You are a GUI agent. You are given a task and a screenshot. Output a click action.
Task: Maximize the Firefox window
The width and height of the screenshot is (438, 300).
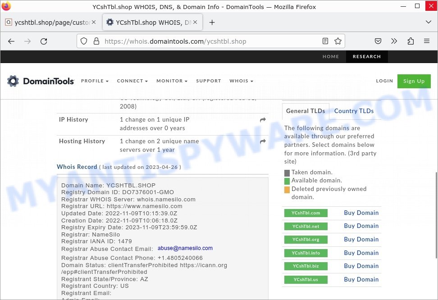417,6
